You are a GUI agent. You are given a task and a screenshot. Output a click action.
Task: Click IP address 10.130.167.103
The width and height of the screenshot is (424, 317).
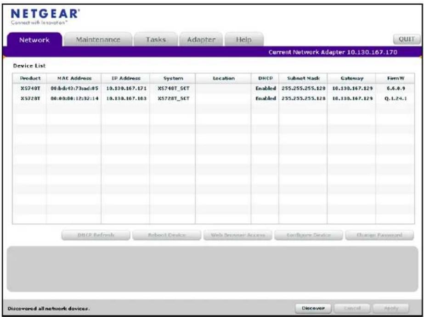click(x=126, y=98)
